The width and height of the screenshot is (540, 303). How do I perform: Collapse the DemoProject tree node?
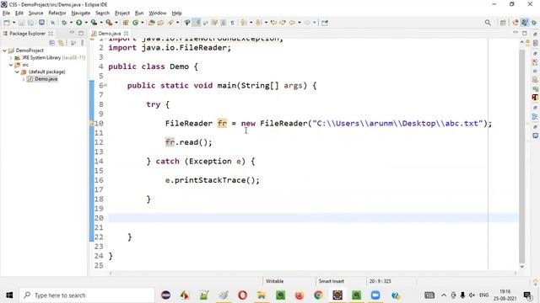4,50
